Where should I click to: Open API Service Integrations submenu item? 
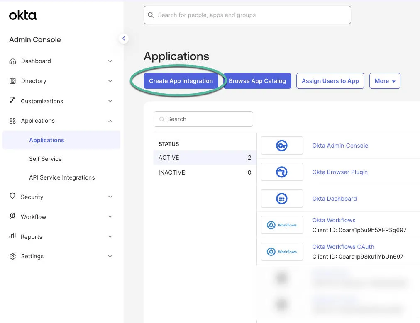click(x=62, y=177)
